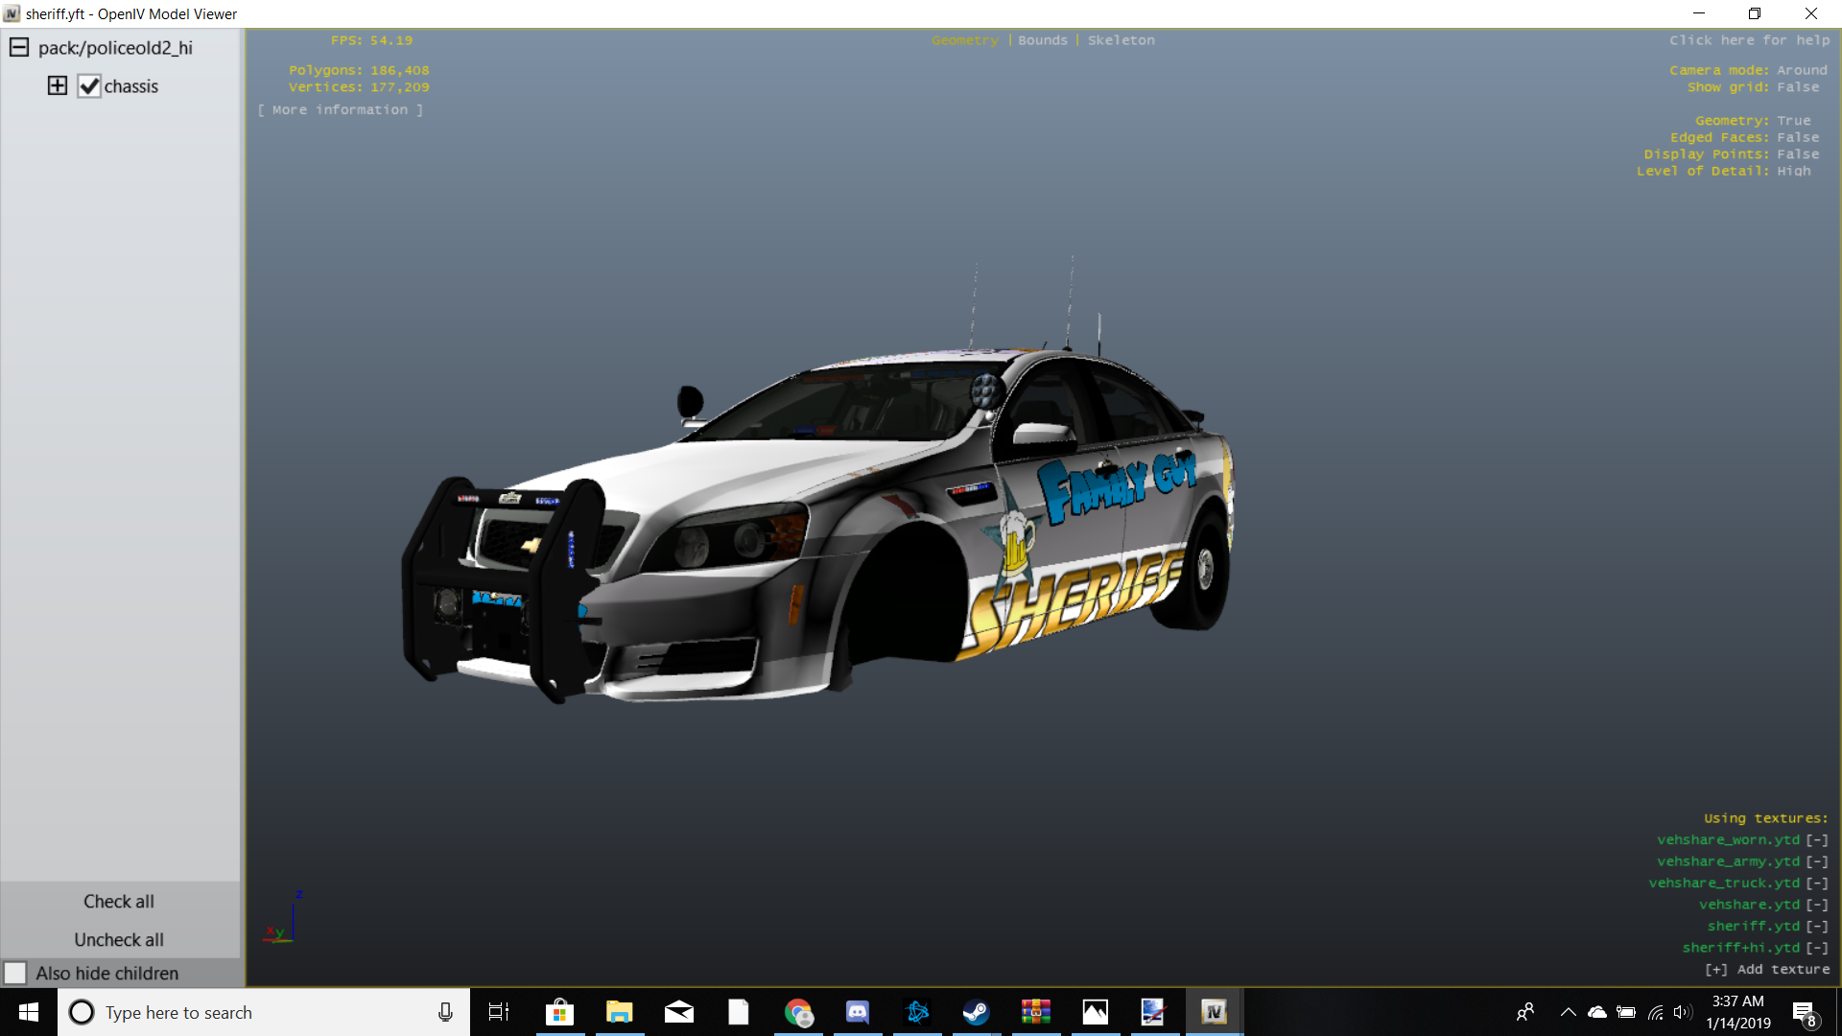
Task: Enable Also hide children checkbox
Action: tap(15, 973)
